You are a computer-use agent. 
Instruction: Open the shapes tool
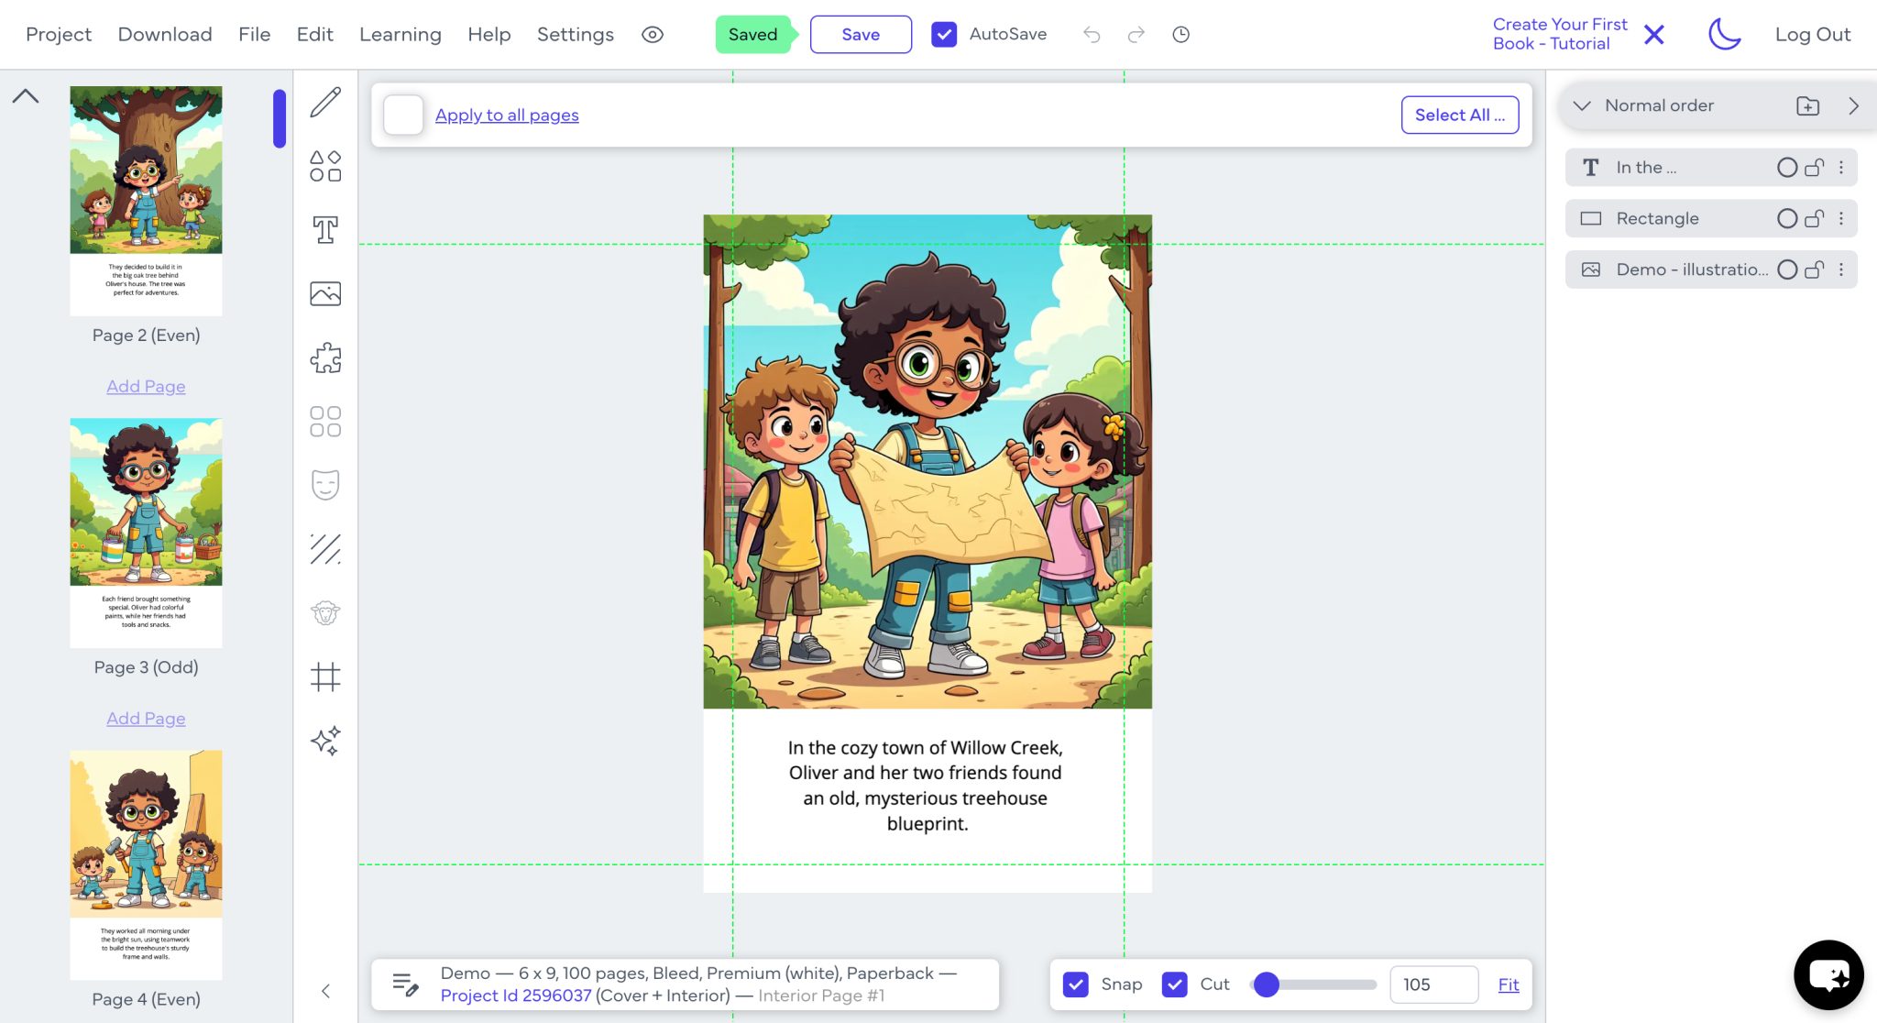[325, 166]
